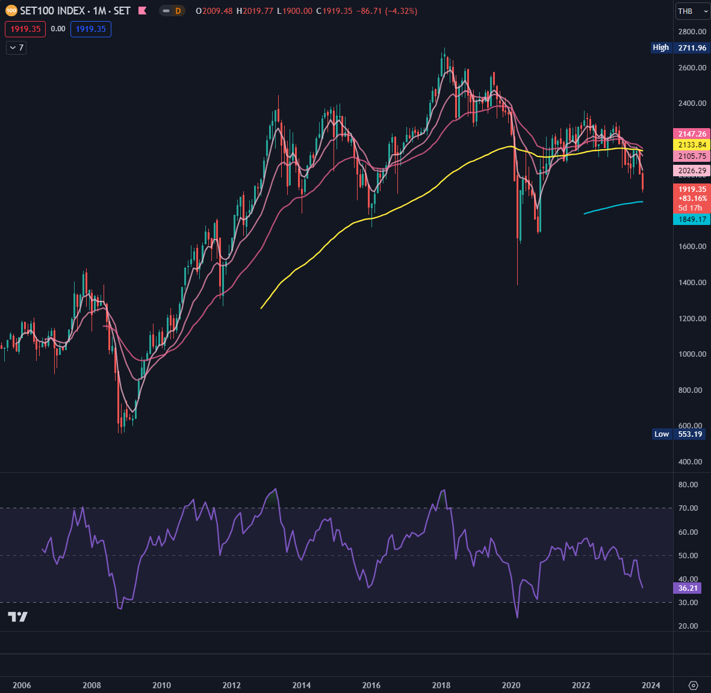Click the 1400.00 price scale label
Image resolution: width=711 pixels, height=693 pixels.
692,282
